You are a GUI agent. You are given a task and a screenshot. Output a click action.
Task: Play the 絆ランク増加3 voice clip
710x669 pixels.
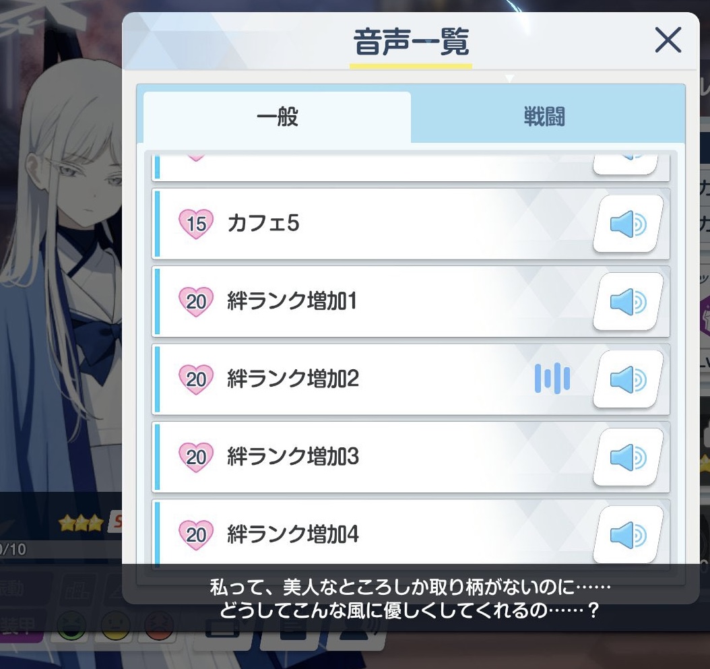click(628, 457)
